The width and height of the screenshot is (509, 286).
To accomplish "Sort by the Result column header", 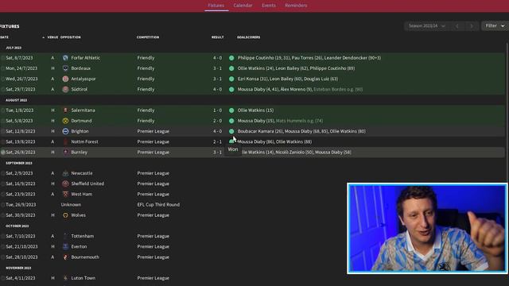I will tap(217, 37).
